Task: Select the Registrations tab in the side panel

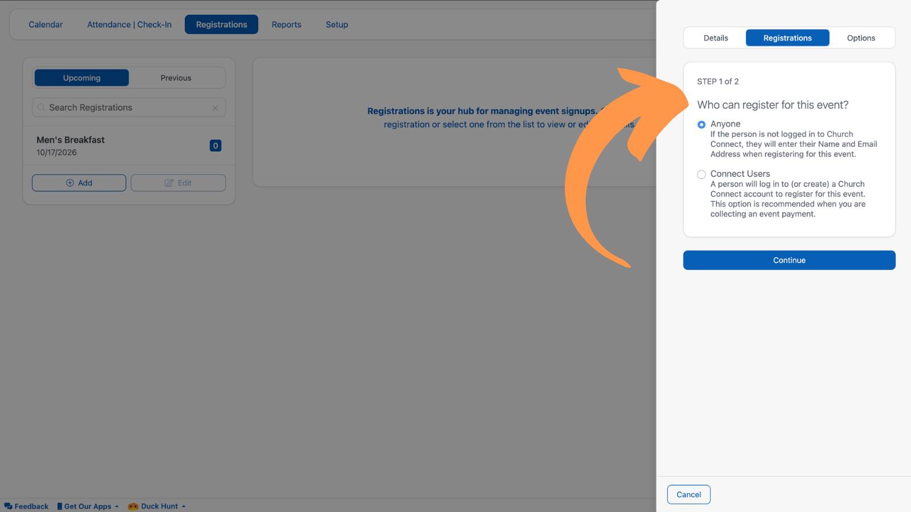Action: click(x=787, y=38)
